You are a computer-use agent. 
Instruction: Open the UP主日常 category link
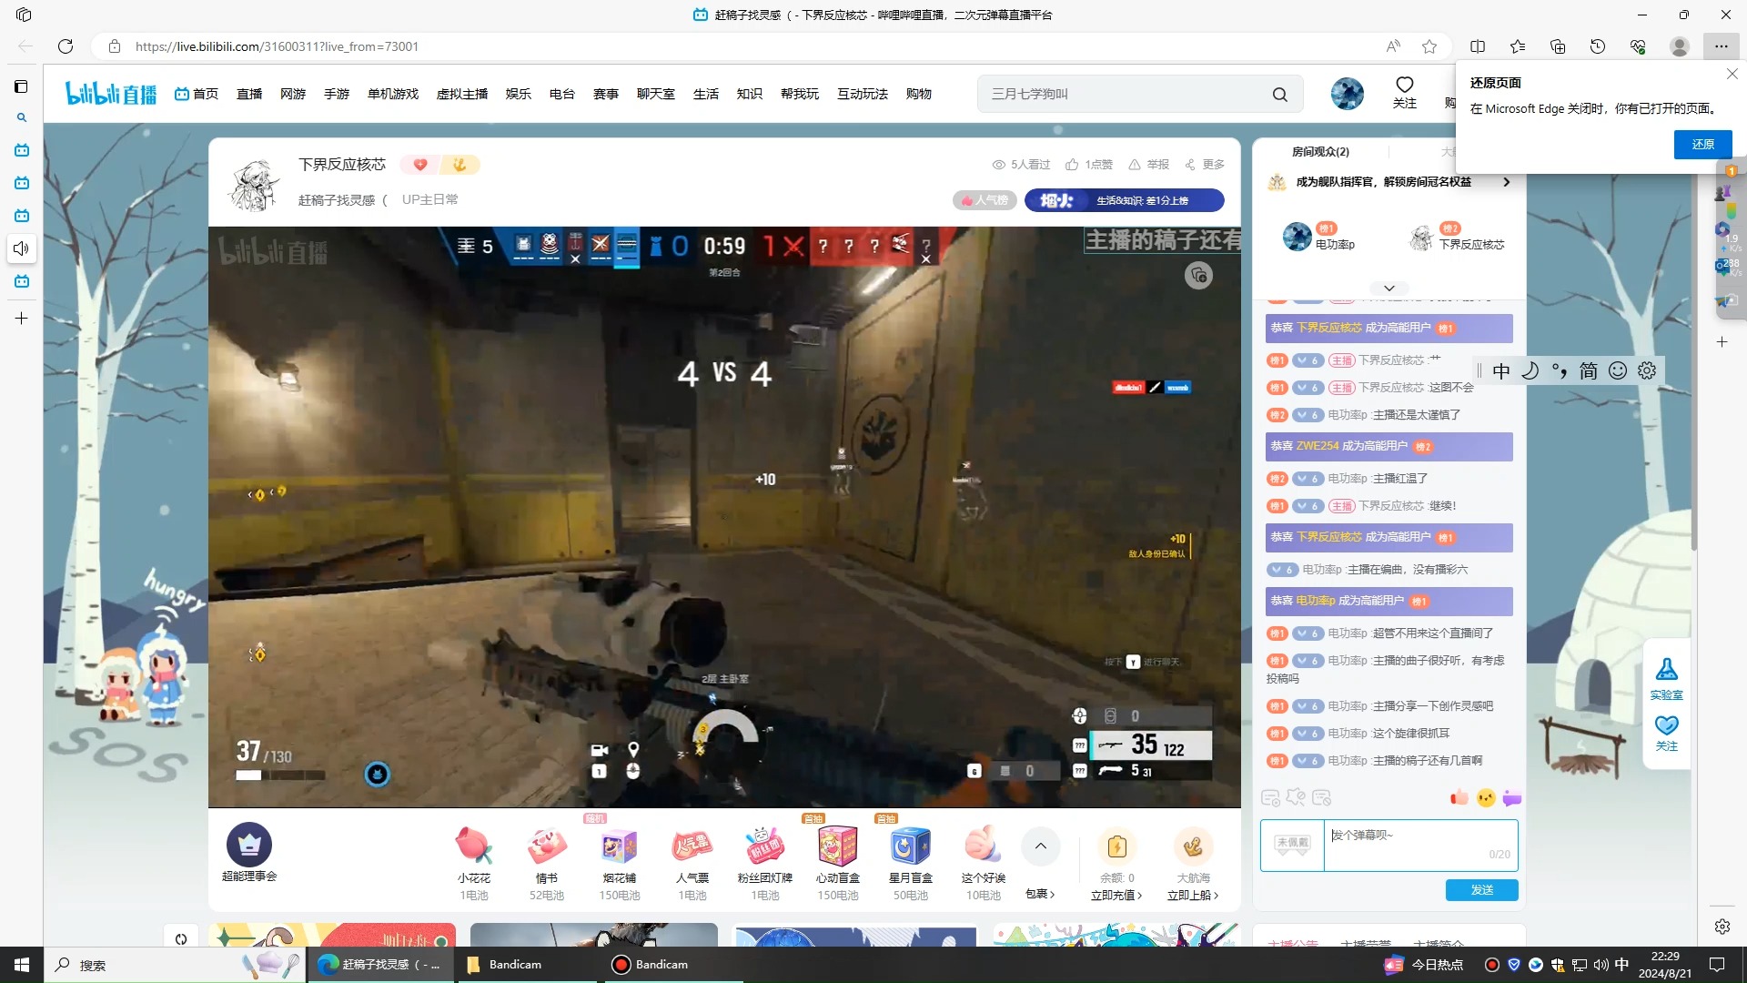(430, 199)
